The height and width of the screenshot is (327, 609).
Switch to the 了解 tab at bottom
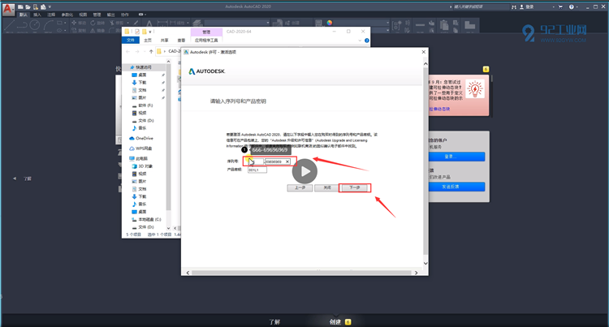pyautogui.click(x=274, y=322)
